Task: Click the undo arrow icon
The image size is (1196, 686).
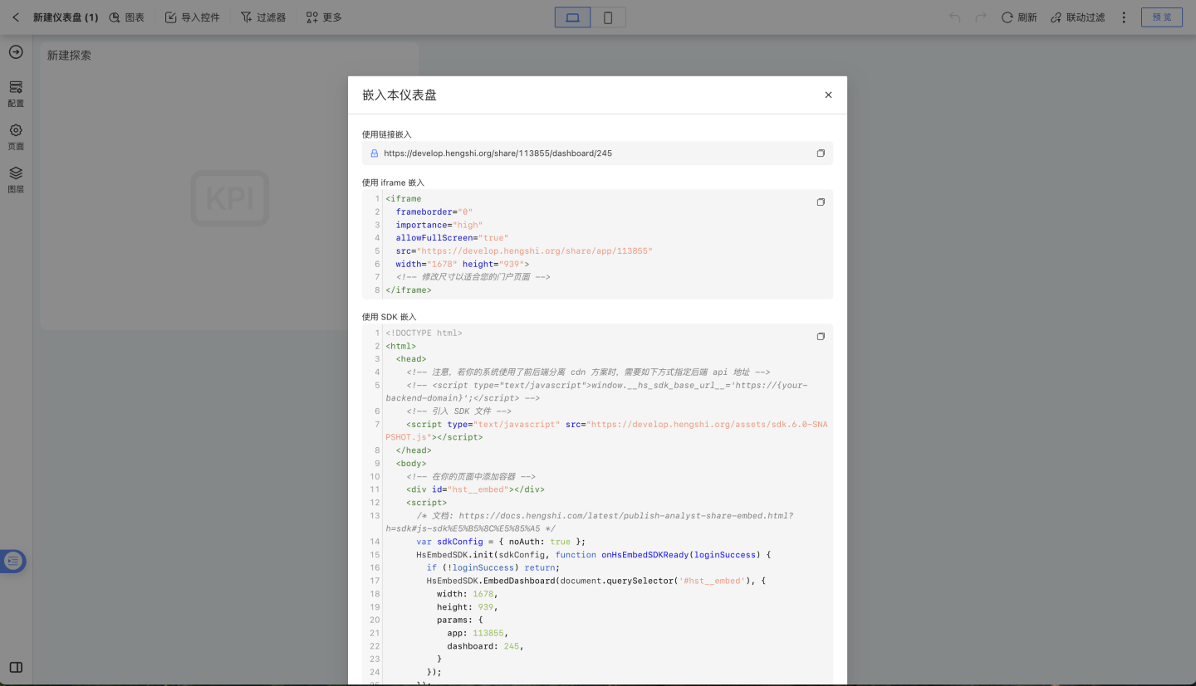Action: 954,17
